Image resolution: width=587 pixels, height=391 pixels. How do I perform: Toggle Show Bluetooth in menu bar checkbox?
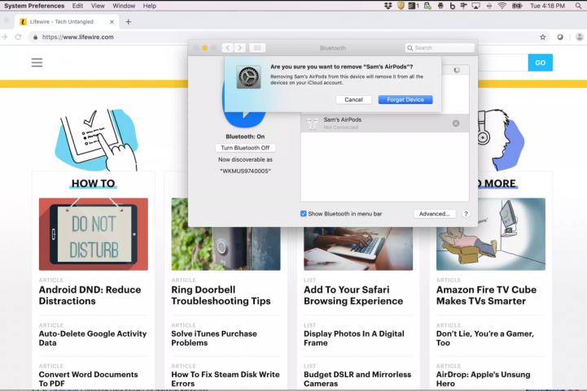click(x=303, y=214)
